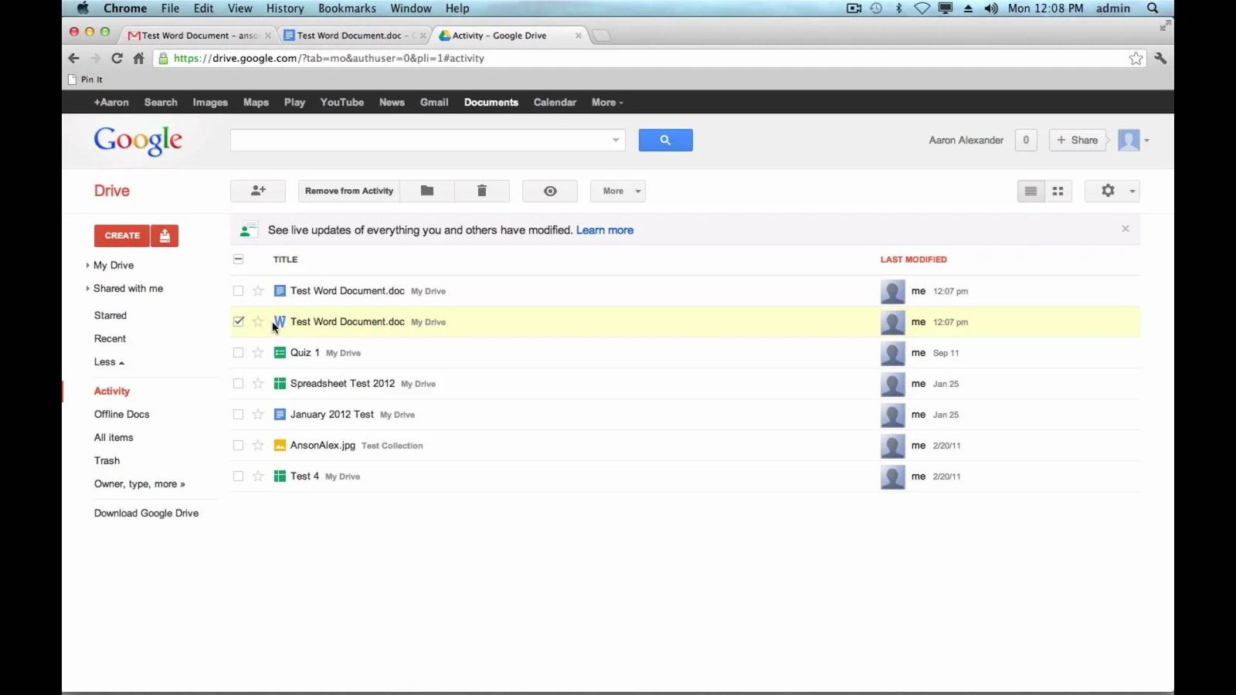Expand the My Drive sidebar section
1236x695 pixels.
(x=87, y=265)
